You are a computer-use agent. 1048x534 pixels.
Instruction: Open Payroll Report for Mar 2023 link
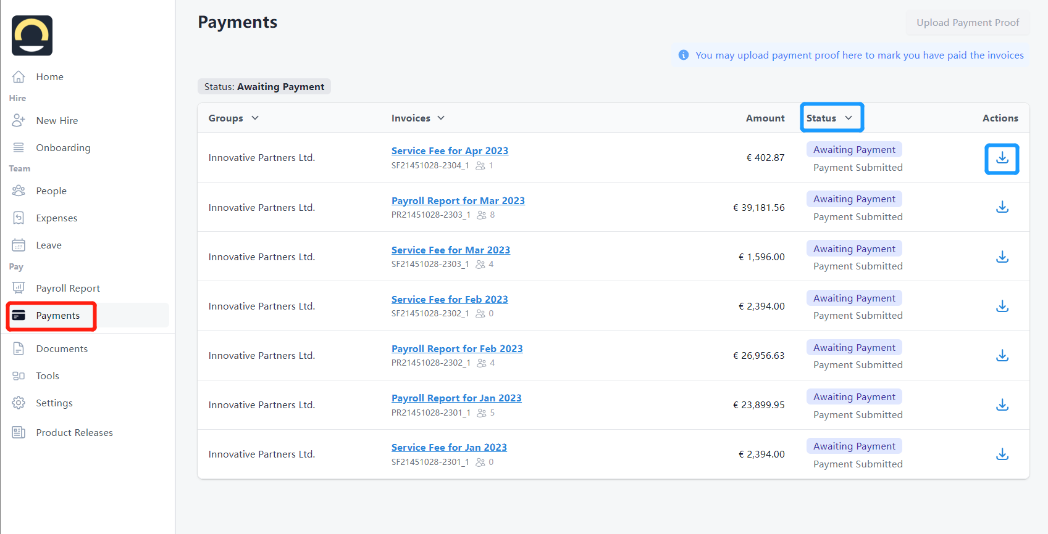click(458, 201)
